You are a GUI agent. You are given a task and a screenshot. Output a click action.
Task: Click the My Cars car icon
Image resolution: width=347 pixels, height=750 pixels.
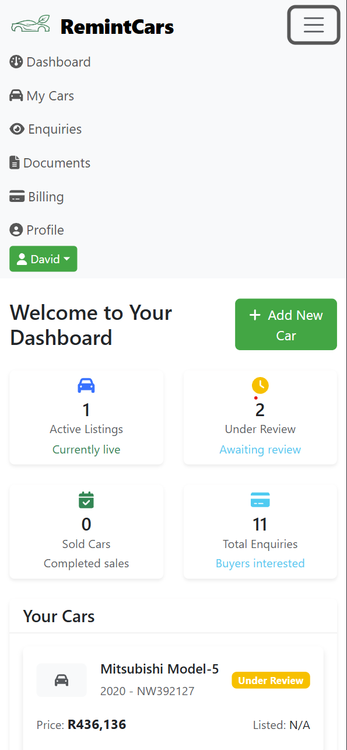click(x=16, y=96)
